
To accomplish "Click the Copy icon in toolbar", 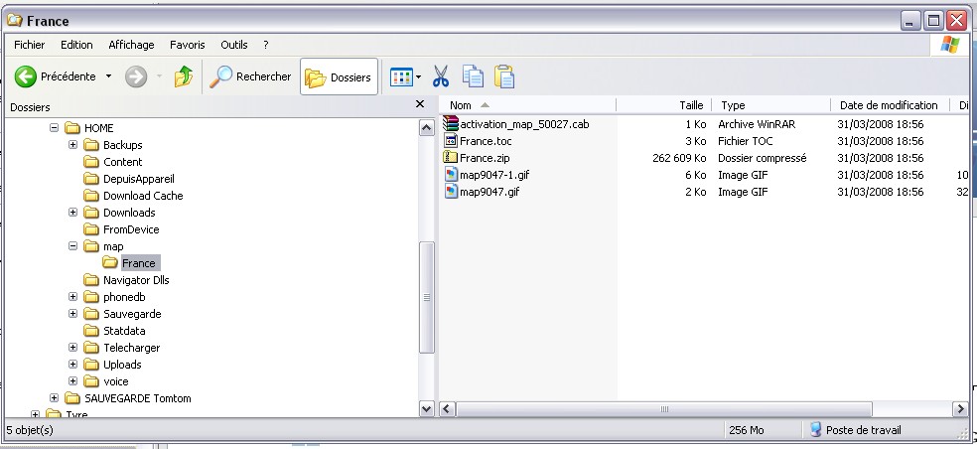I will pos(473,76).
